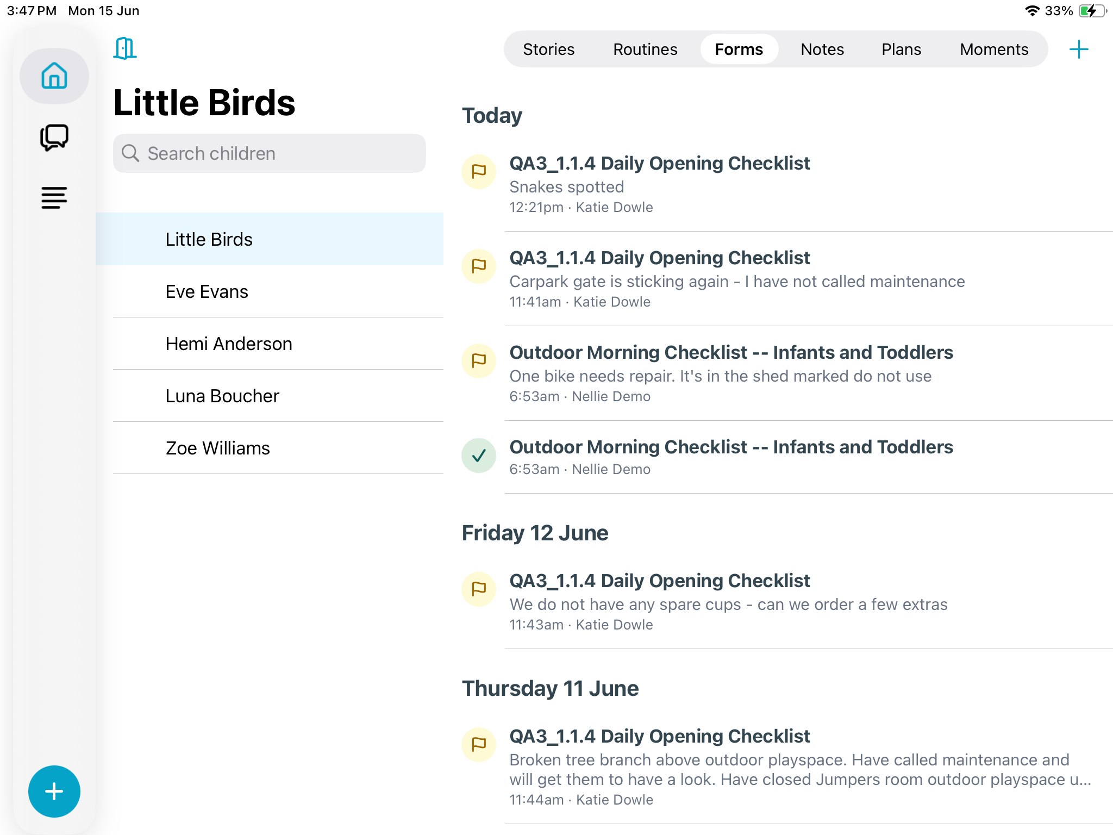This screenshot has height=835, width=1113.
Task: Select the Moments tab
Action: 994,49
